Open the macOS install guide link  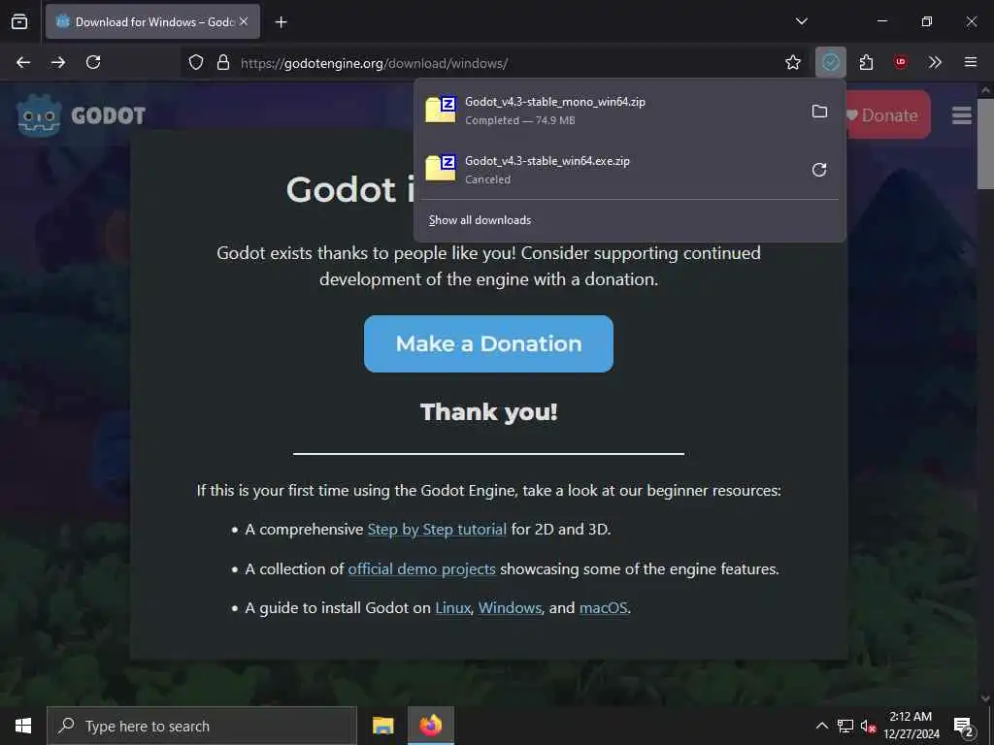coord(604,607)
